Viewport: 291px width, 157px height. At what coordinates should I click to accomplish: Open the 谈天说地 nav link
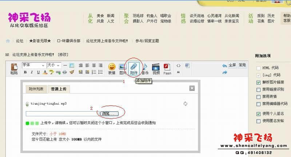pos(197,16)
